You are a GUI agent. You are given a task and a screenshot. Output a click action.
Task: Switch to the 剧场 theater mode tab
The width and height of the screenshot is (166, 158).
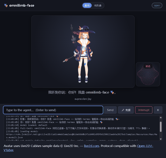[87, 5]
